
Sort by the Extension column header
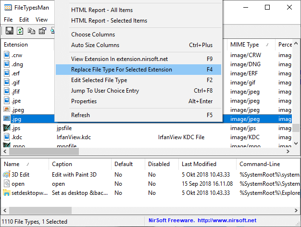click(27, 45)
